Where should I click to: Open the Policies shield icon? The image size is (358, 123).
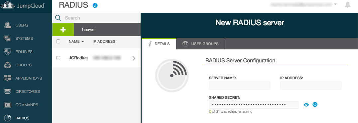(8, 52)
